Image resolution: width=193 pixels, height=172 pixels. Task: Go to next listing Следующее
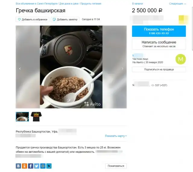(177, 4)
